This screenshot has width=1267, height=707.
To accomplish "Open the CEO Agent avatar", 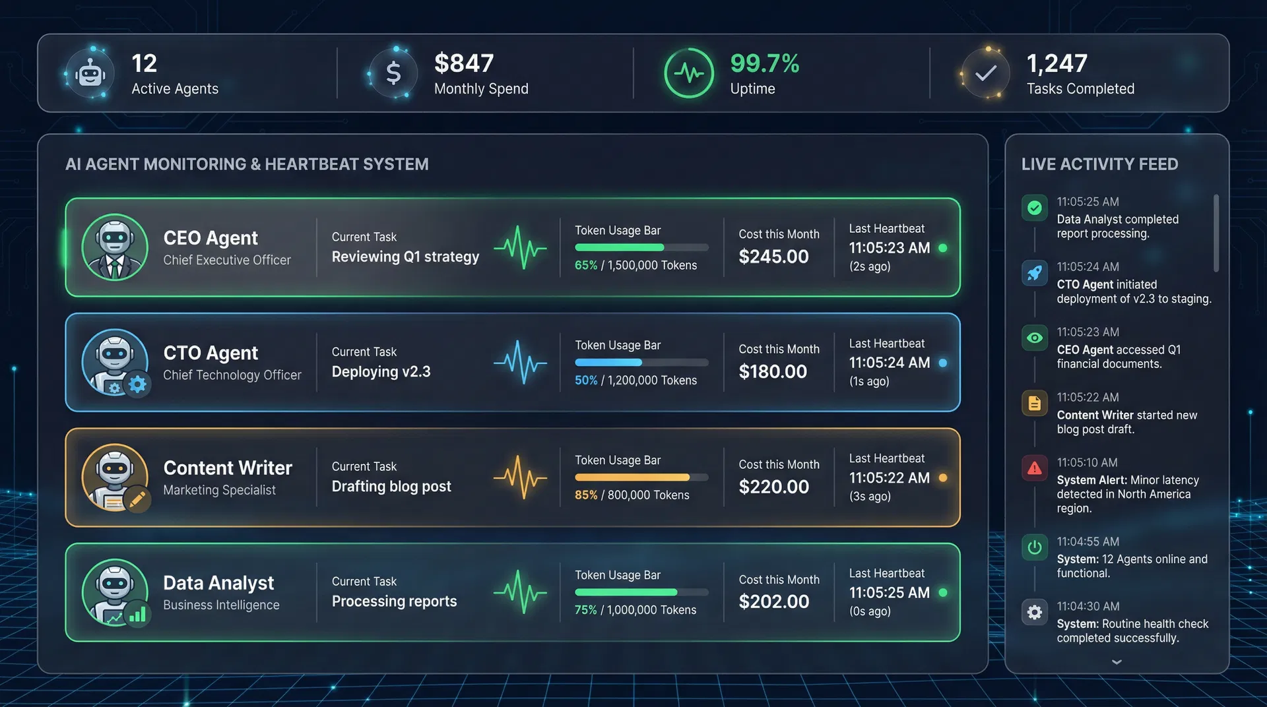I will pyautogui.click(x=115, y=248).
